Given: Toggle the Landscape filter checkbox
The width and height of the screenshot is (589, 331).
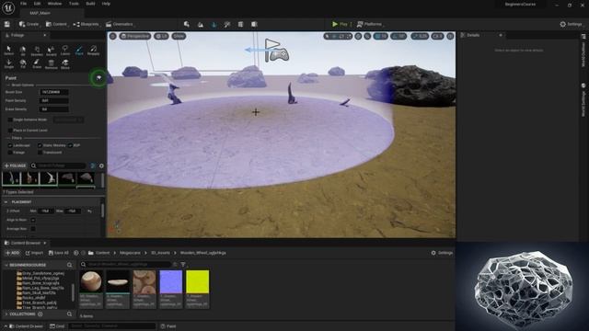Looking at the screenshot, I should [10, 145].
